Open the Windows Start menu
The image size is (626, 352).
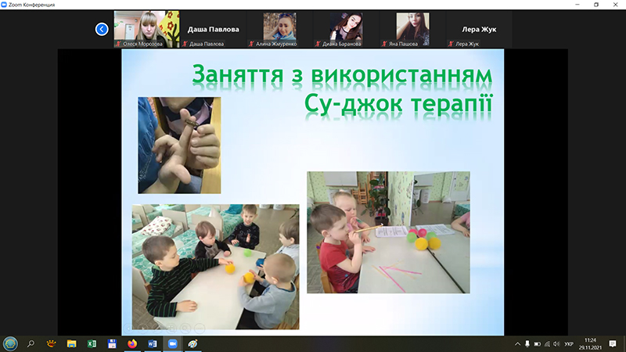[x=10, y=343]
